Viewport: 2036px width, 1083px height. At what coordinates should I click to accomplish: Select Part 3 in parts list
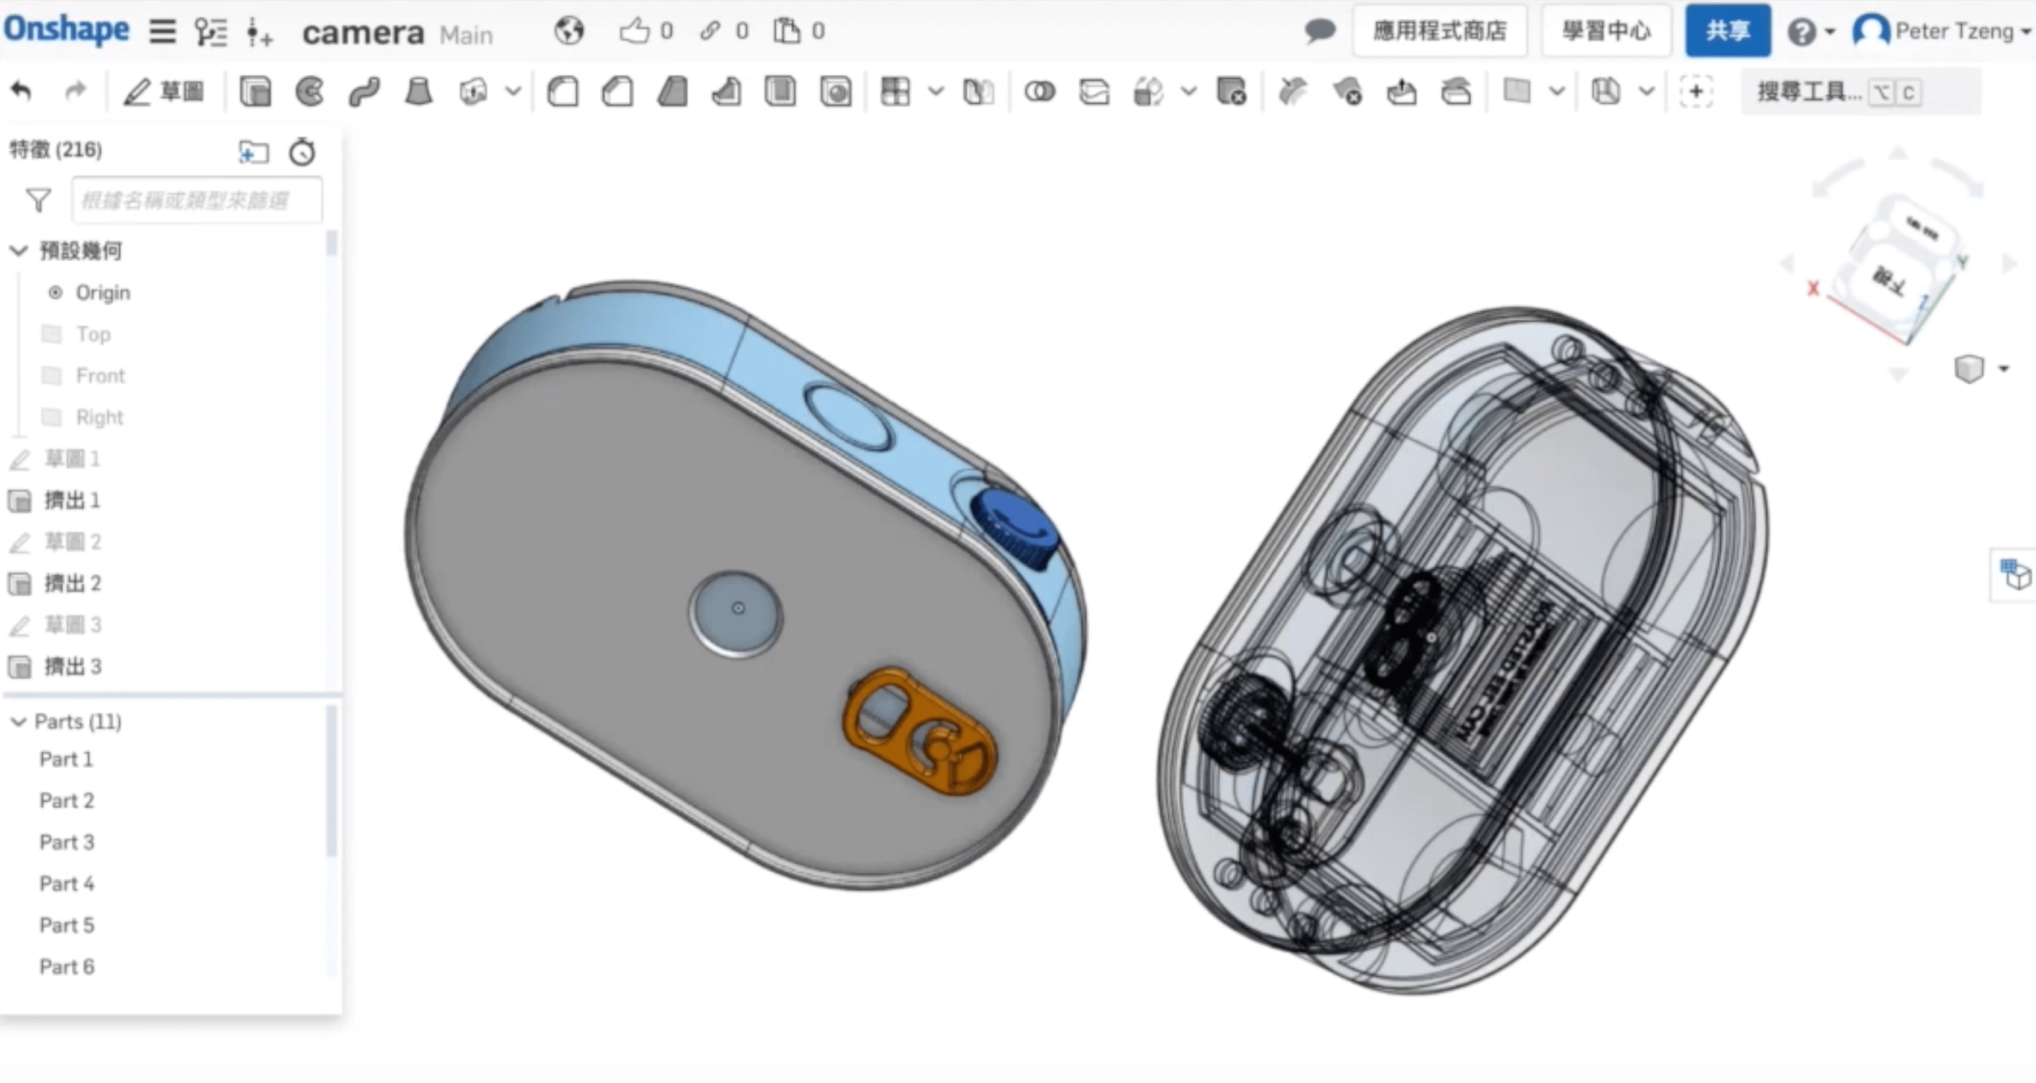(x=67, y=842)
